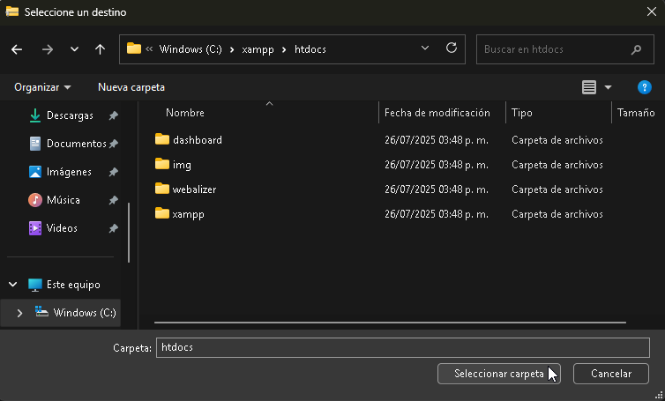Viewport: 665px width, 401px height.
Task: Open Videos in the sidebar
Action: point(62,228)
